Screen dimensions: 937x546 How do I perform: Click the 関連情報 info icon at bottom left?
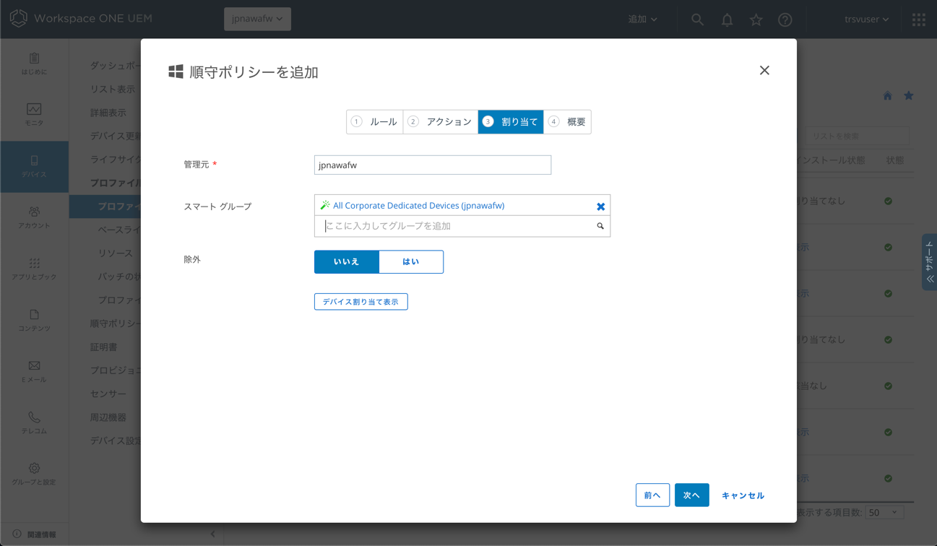(x=17, y=534)
